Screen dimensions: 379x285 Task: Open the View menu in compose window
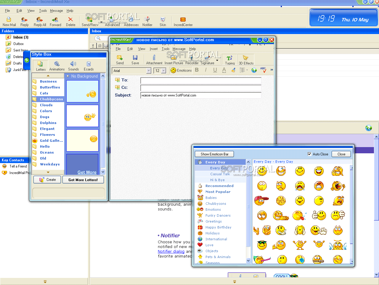[x=142, y=49]
